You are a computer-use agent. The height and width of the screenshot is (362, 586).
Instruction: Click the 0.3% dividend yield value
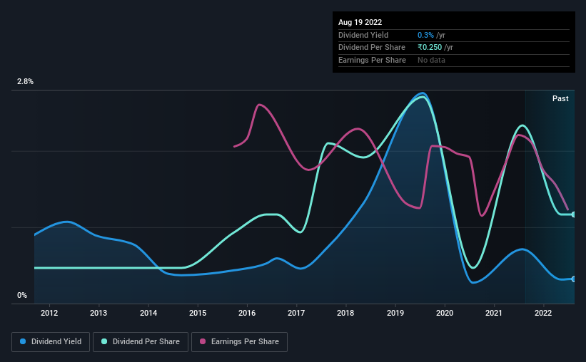(425, 35)
